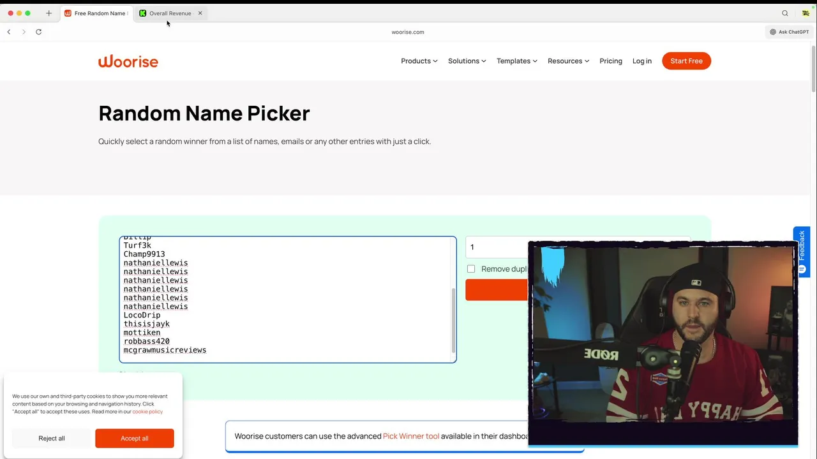This screenshot has width=817, height=459.
Task: Click the woorise.com address bar
Action: click(x=408, y=32)
